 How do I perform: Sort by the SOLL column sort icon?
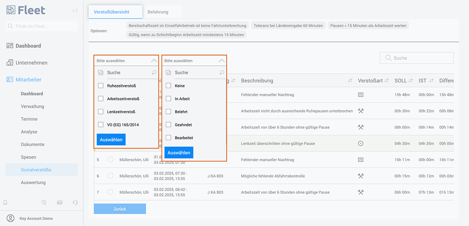pos(411,80)
